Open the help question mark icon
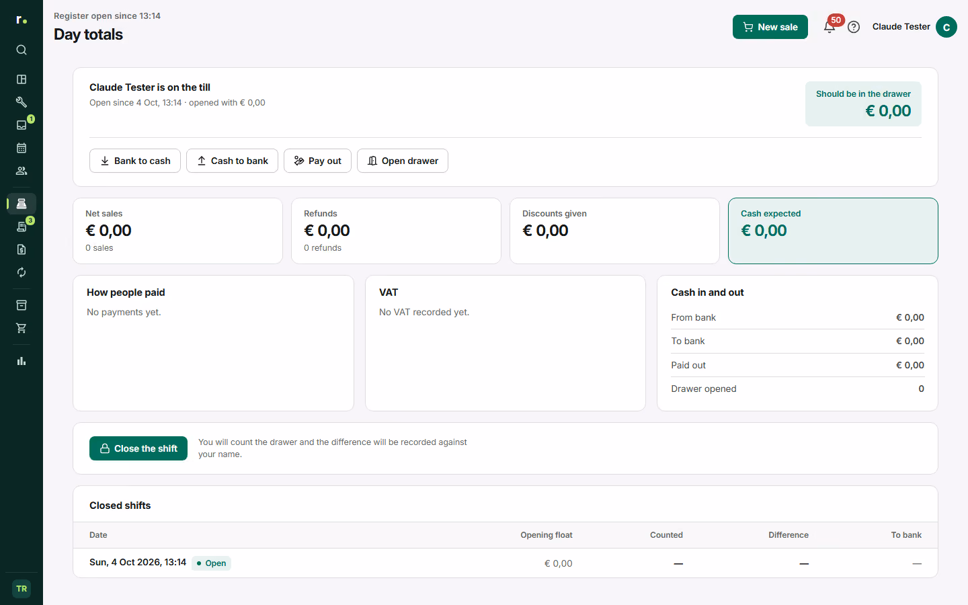The image size is (968, 605). click(x=854, y=27)
